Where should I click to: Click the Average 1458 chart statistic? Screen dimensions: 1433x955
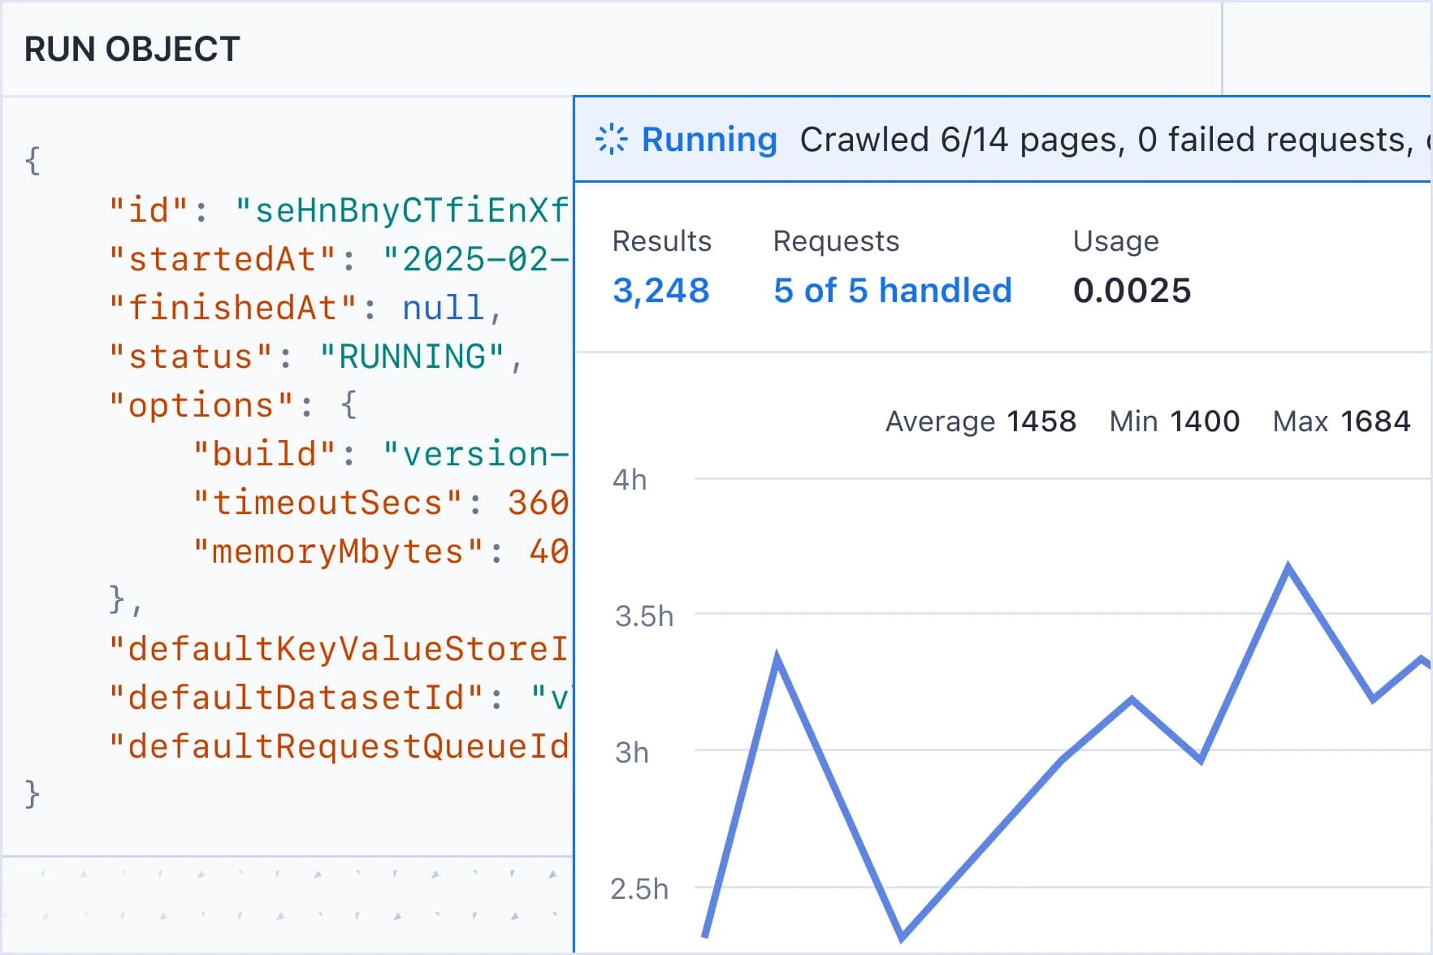click(981, 421)
